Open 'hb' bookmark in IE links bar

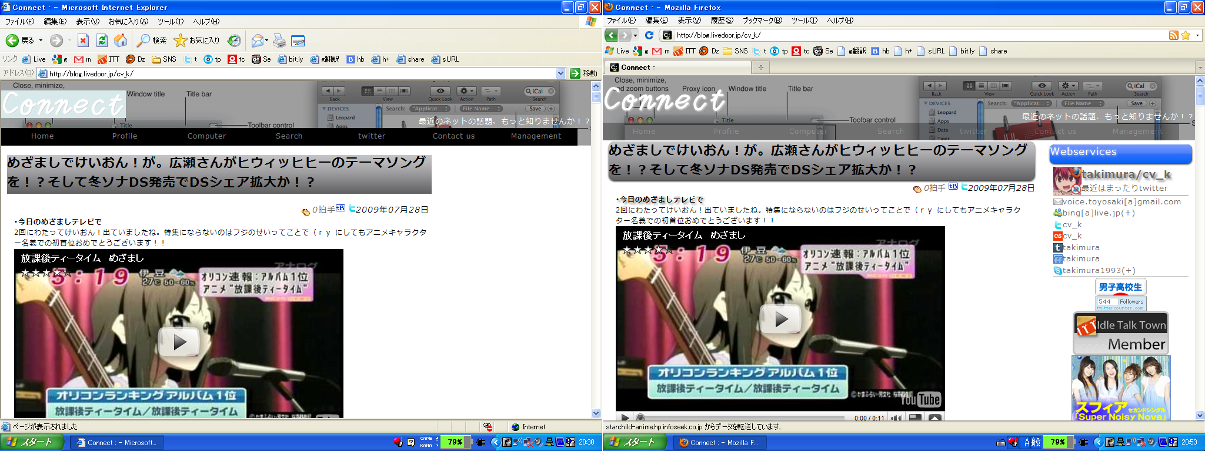[355, 59]
